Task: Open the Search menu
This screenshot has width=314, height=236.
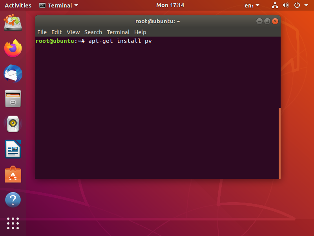Action: tap(93, 32)
